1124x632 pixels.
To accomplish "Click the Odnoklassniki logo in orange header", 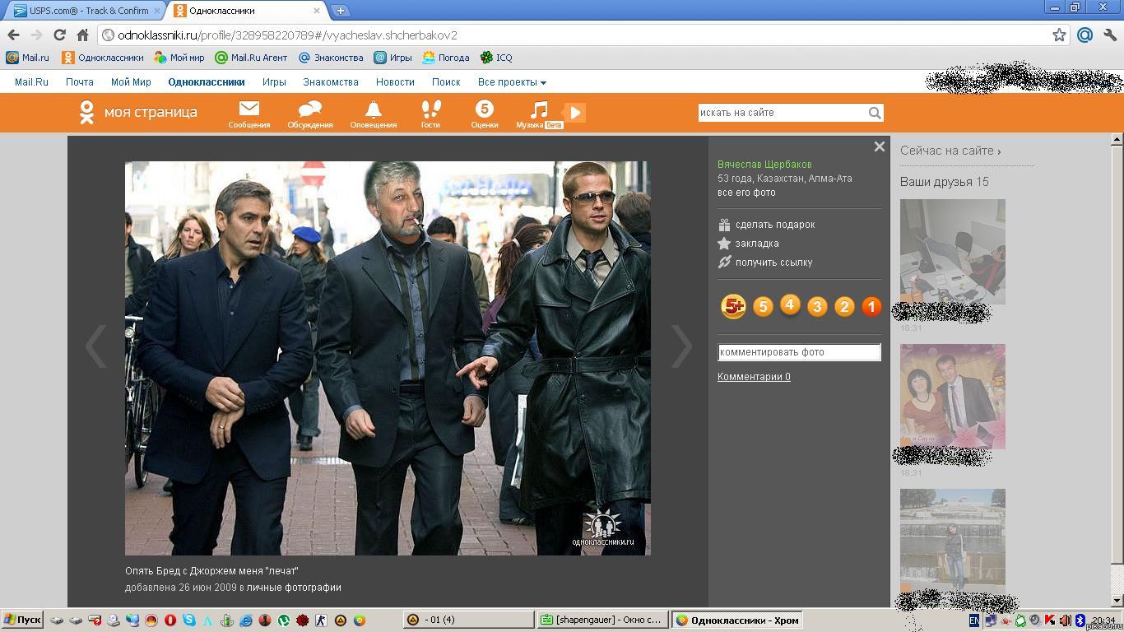I will click(x=86, y=113).
